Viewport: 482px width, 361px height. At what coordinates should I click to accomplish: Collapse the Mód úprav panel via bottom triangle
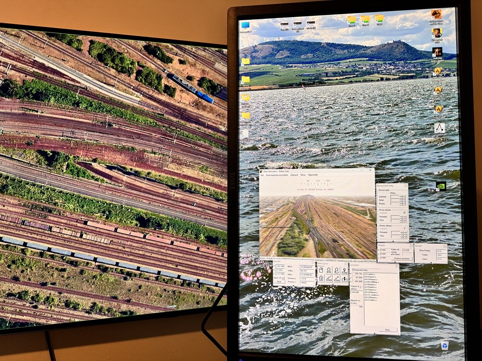[x=333, y=284]
